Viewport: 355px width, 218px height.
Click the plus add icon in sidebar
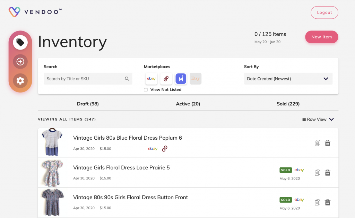pos(20,62)
